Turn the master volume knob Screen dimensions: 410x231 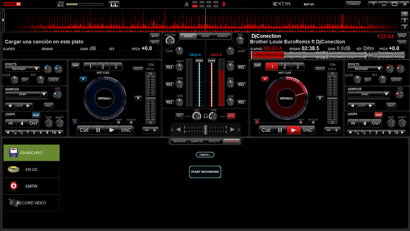click(170, 40)
